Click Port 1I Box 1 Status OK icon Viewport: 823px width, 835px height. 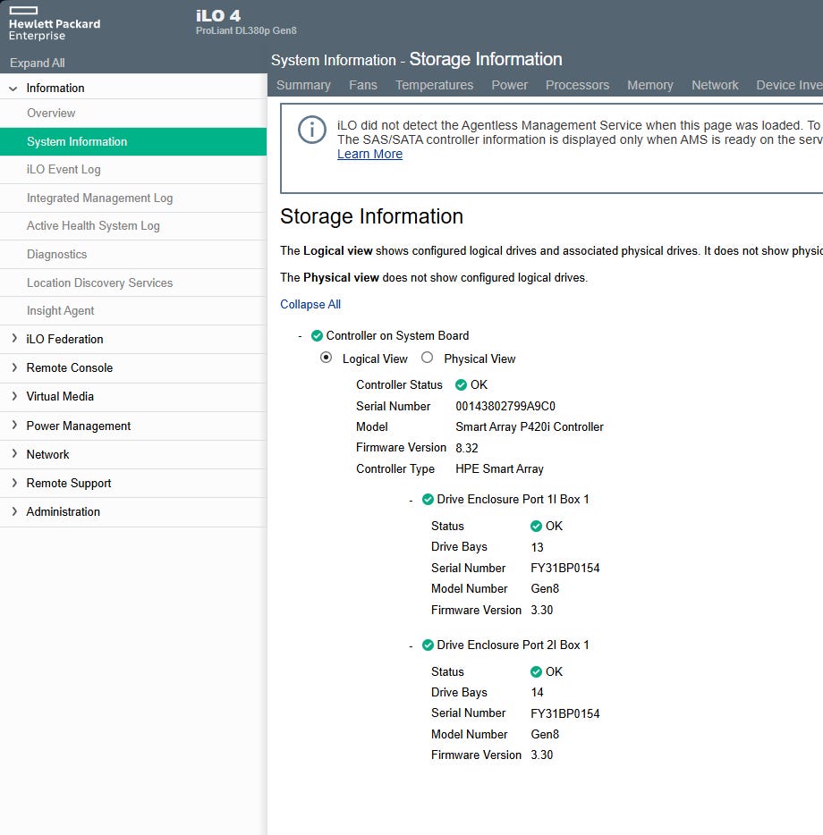click(536, 527)
